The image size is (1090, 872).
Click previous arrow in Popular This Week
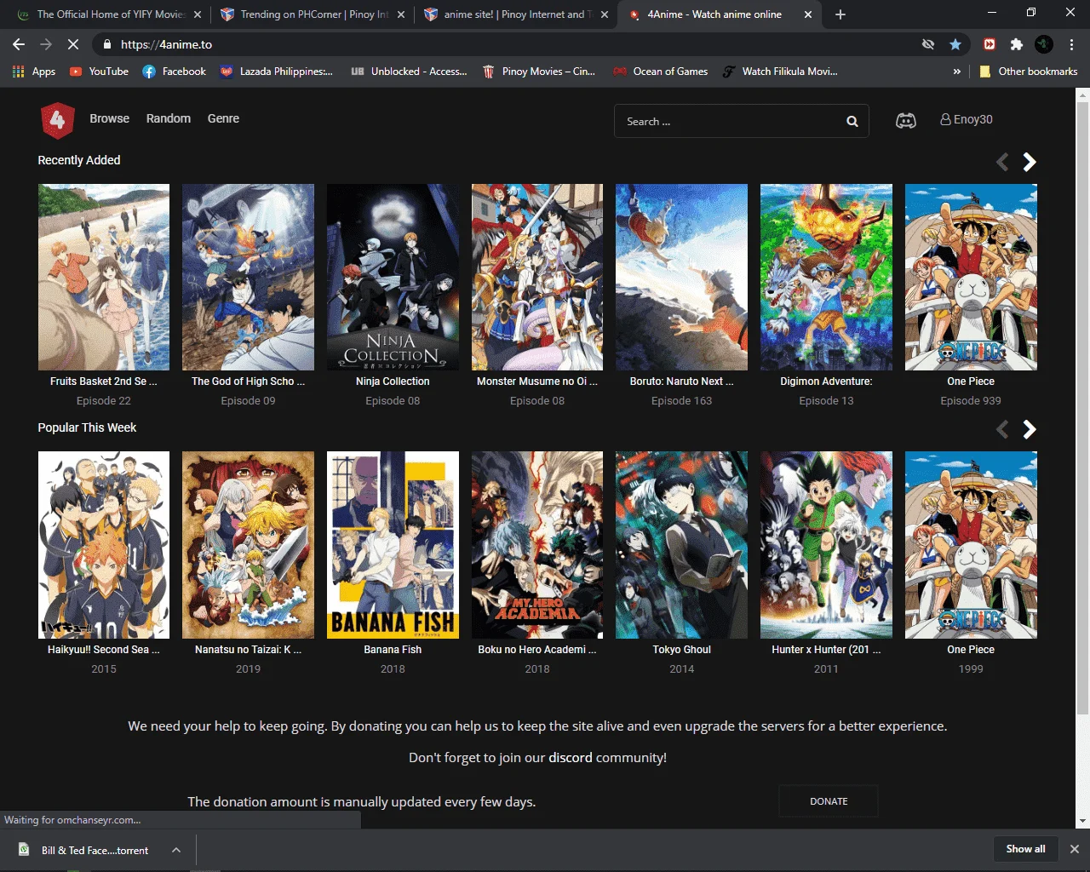coord(1002,429)
